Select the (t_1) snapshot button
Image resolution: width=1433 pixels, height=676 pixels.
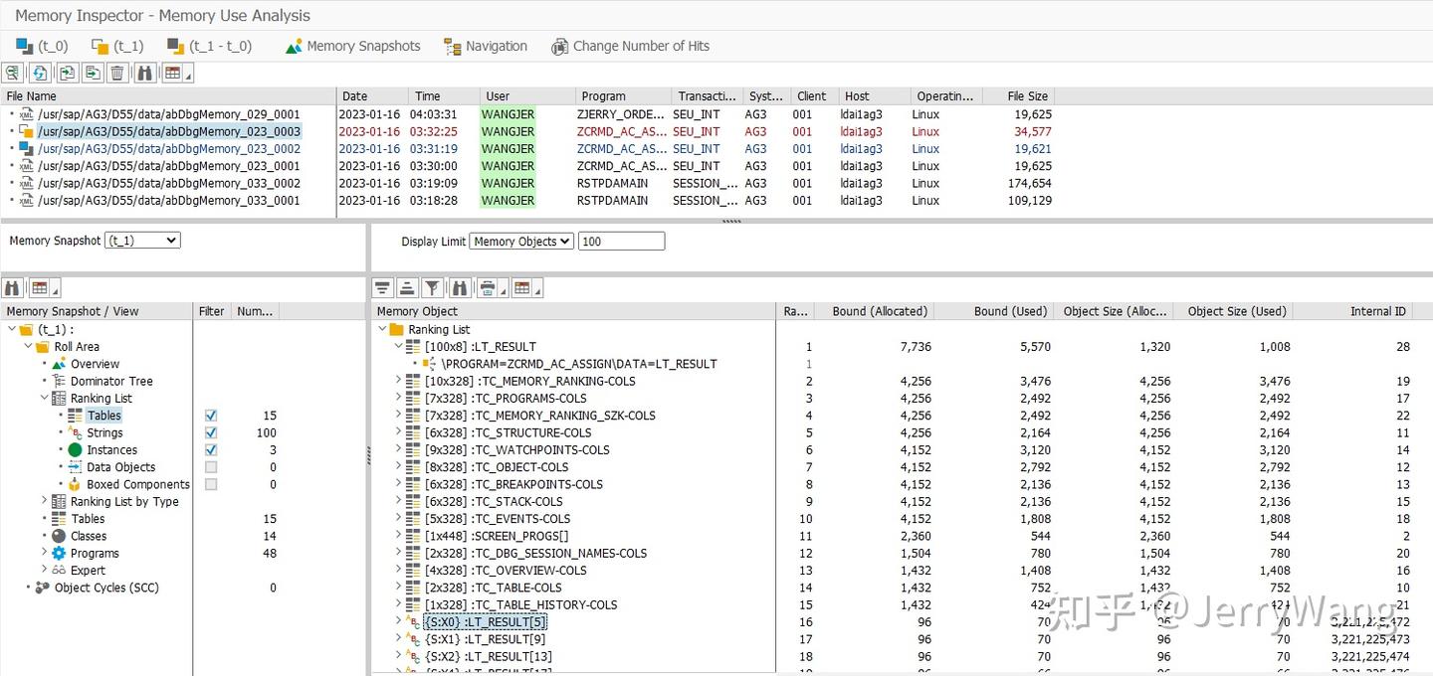[x=117, y=46]
